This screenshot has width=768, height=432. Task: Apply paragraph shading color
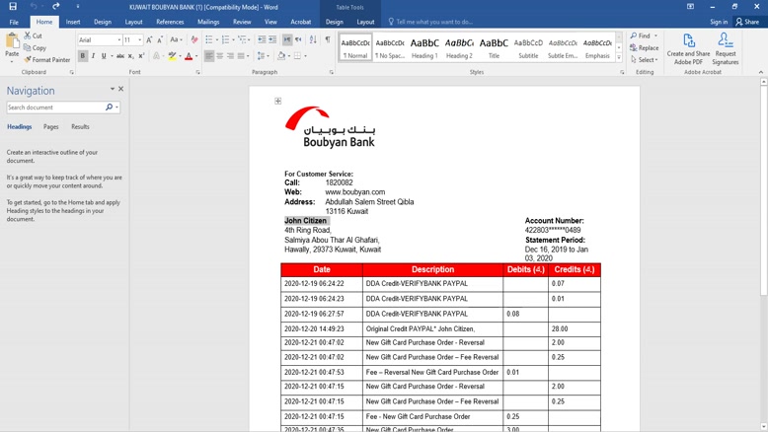281,56
